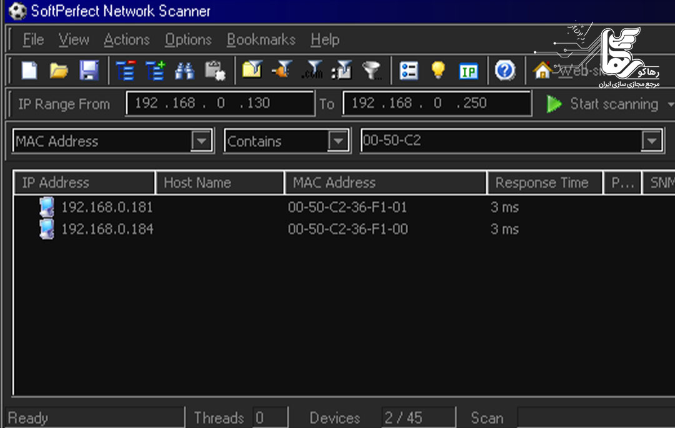Open the blue Help question mark icon

pyautogui.click(x=504, y=71)
